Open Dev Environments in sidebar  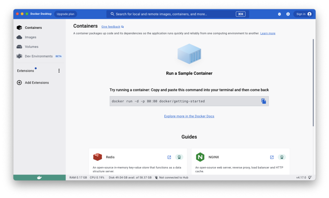[40, 56]
